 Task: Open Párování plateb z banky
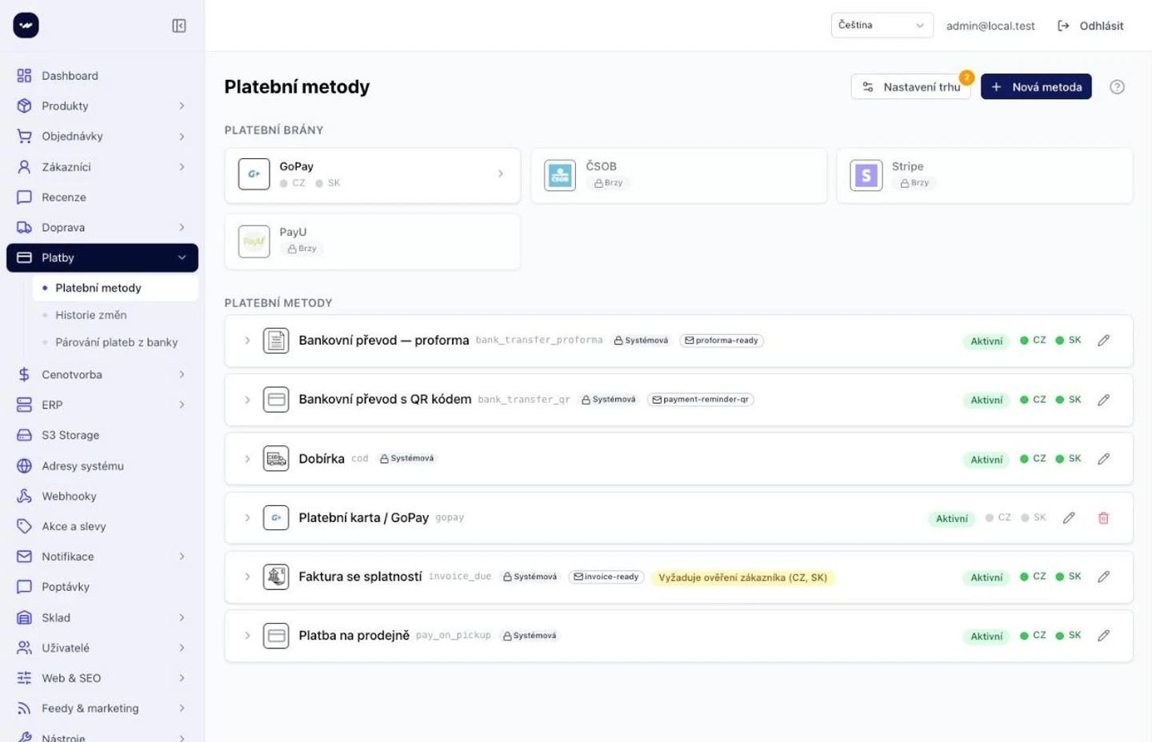(115, 342)
